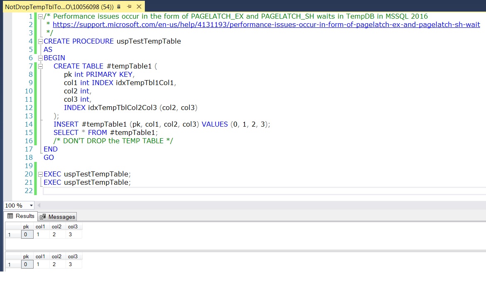Select the pk column header in first grid
The image size is (486, 291).
[26, 227]
